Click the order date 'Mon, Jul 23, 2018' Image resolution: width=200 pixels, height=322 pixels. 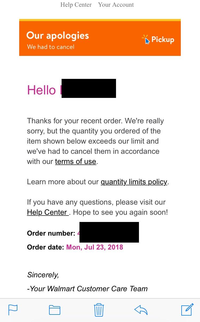[94, 247]
